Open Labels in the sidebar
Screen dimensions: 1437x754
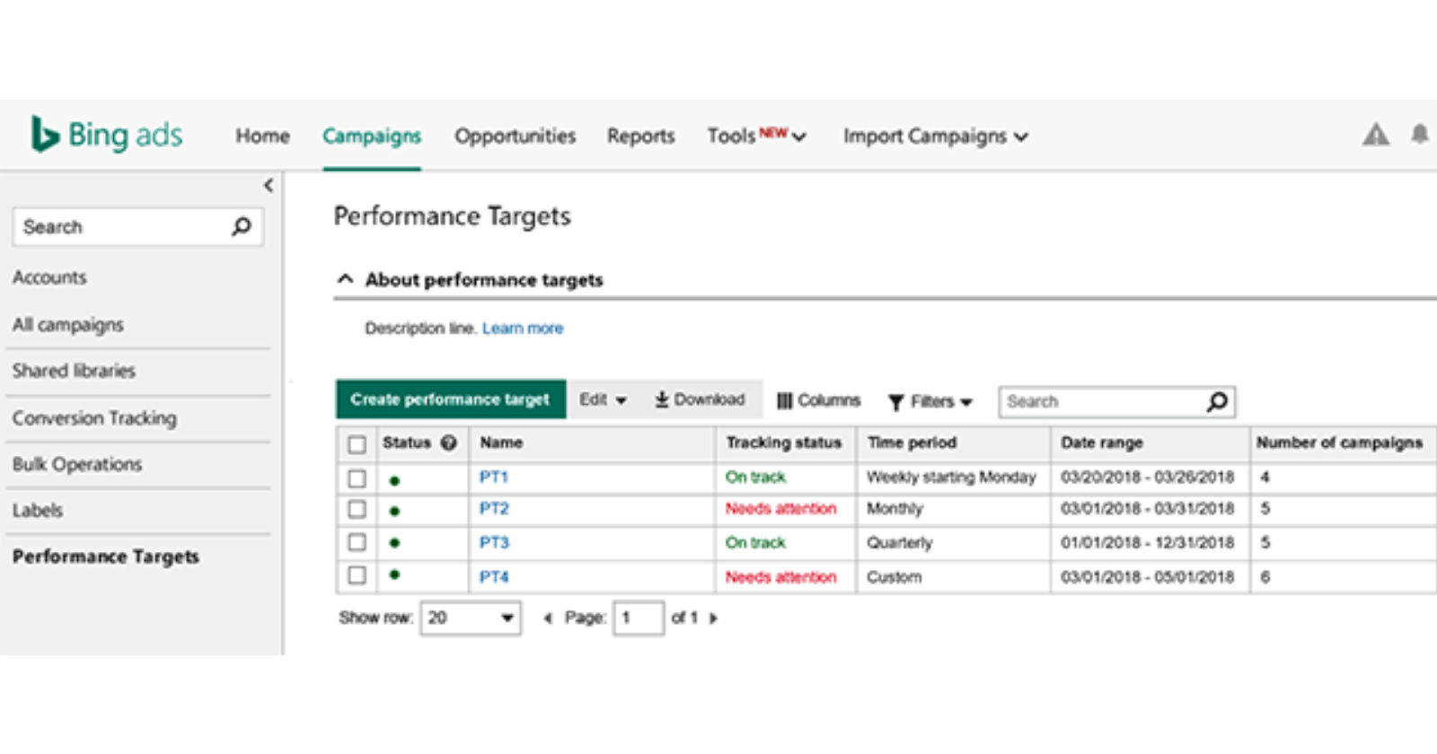(38, 510)
